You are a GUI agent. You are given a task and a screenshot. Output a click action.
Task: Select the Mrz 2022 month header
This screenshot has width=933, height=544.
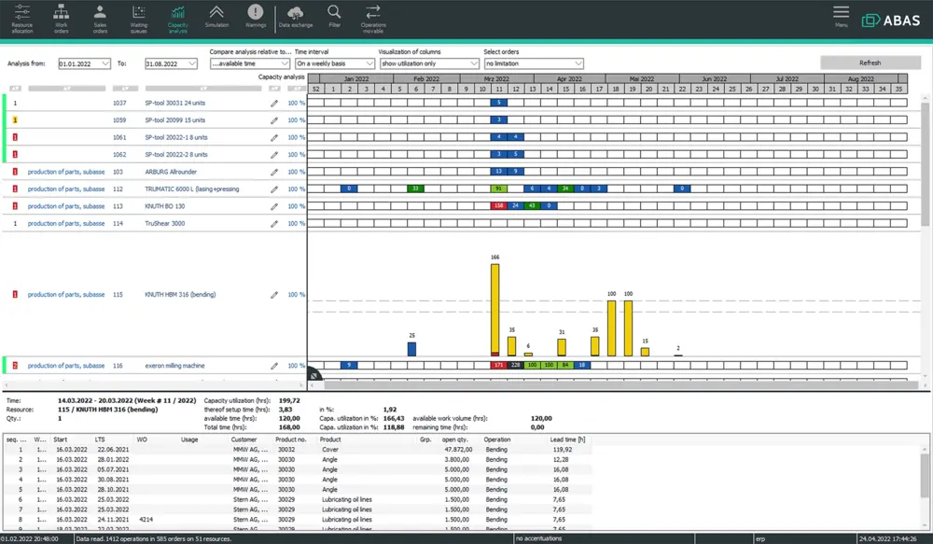[x=497, y=78]
